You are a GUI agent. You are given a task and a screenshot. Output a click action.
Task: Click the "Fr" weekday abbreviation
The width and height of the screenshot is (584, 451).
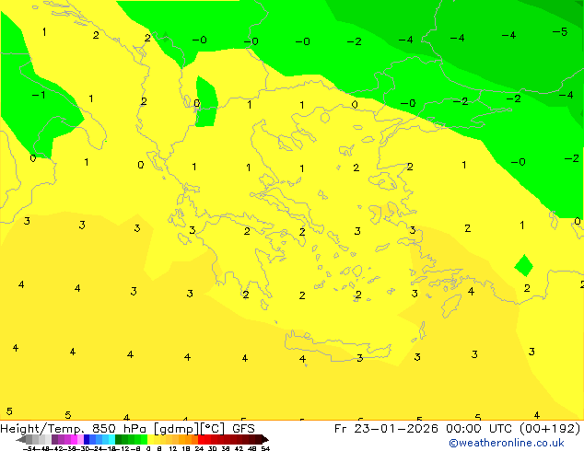[341, 428]
